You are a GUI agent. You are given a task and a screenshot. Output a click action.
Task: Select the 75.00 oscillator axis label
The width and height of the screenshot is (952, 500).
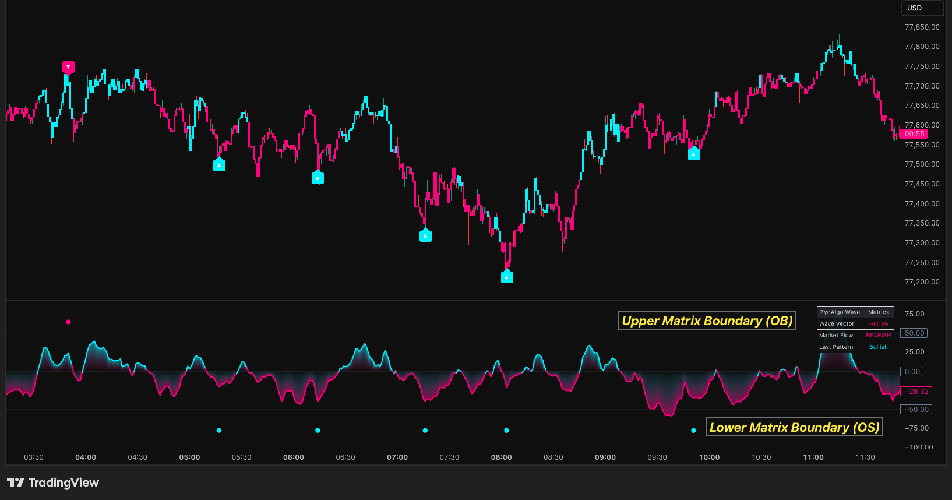[914, 314]
